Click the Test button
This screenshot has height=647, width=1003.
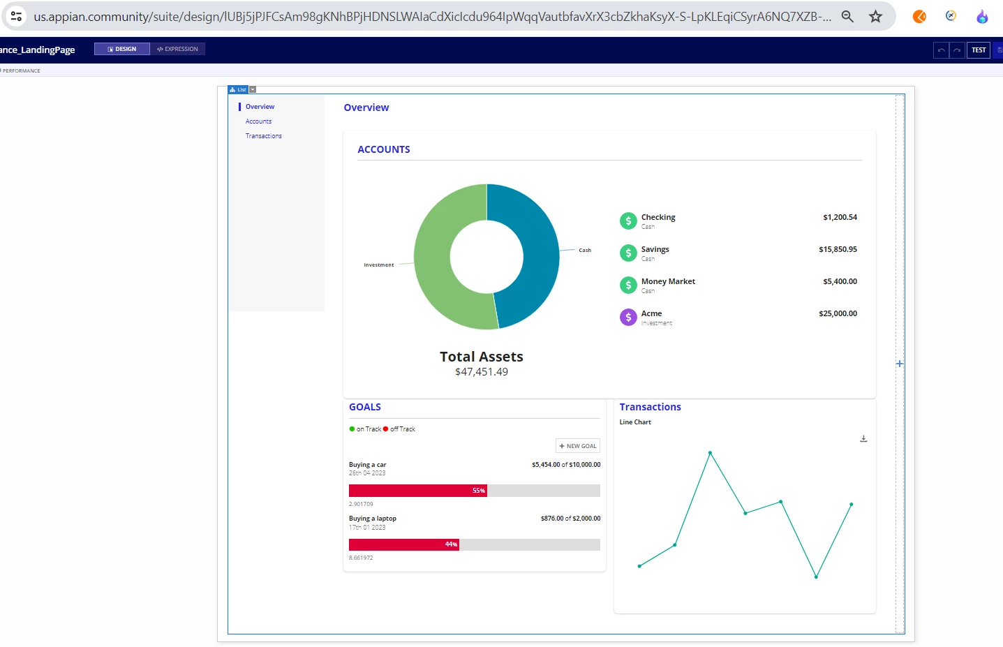click(979, 50)
